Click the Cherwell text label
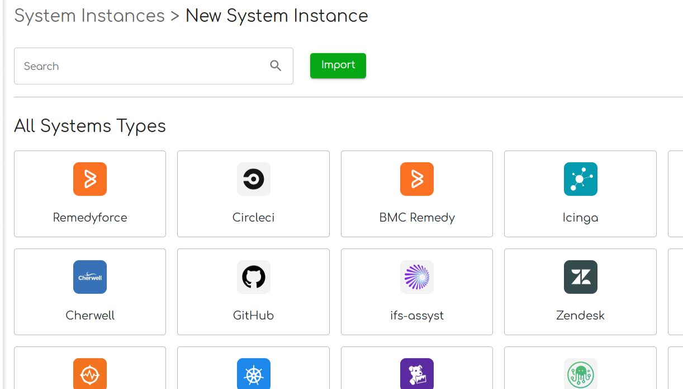Image resolution: width=683 pixels, height=389 pixels. click(x=90, y=316)
